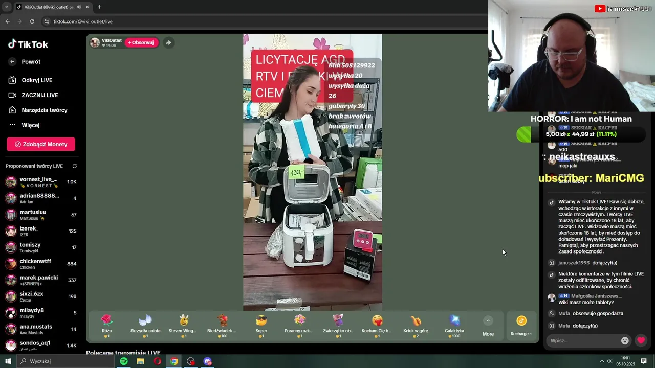Screen dimensions: 655x368
Task: Go back with the Powrót arrow
Action: coord(12,62)
